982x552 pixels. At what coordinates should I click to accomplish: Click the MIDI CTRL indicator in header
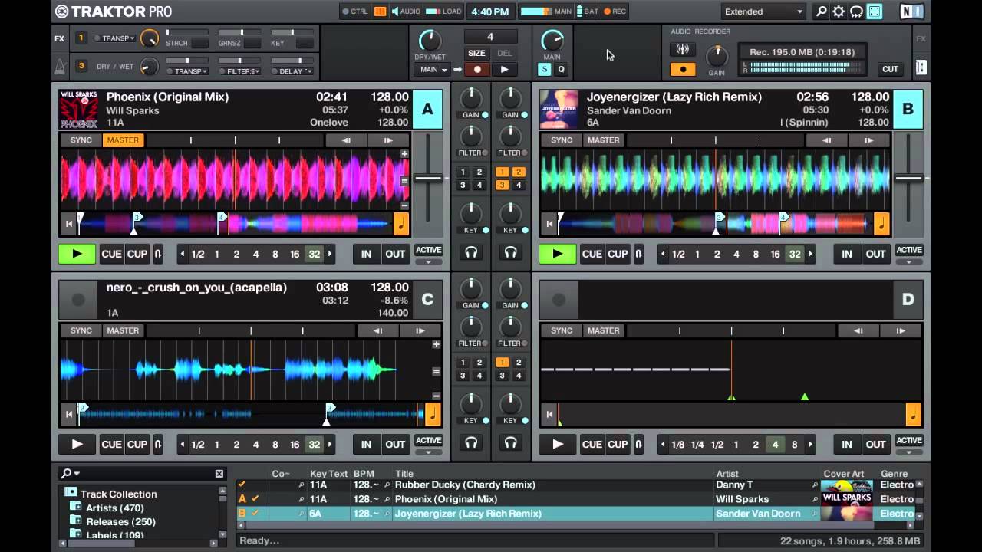[354, 11]
